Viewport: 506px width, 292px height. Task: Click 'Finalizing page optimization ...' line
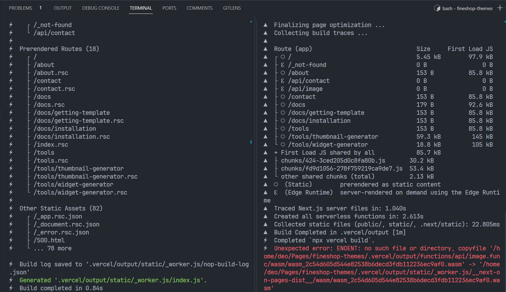click(330, 25)
